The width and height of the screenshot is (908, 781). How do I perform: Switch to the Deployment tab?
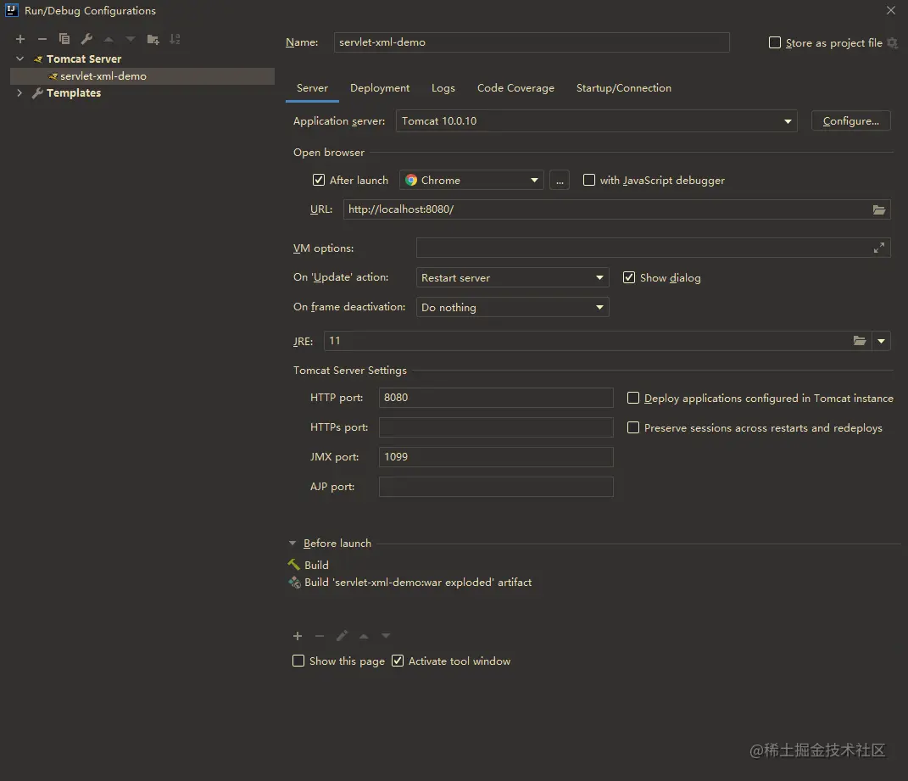click(380, 88)
